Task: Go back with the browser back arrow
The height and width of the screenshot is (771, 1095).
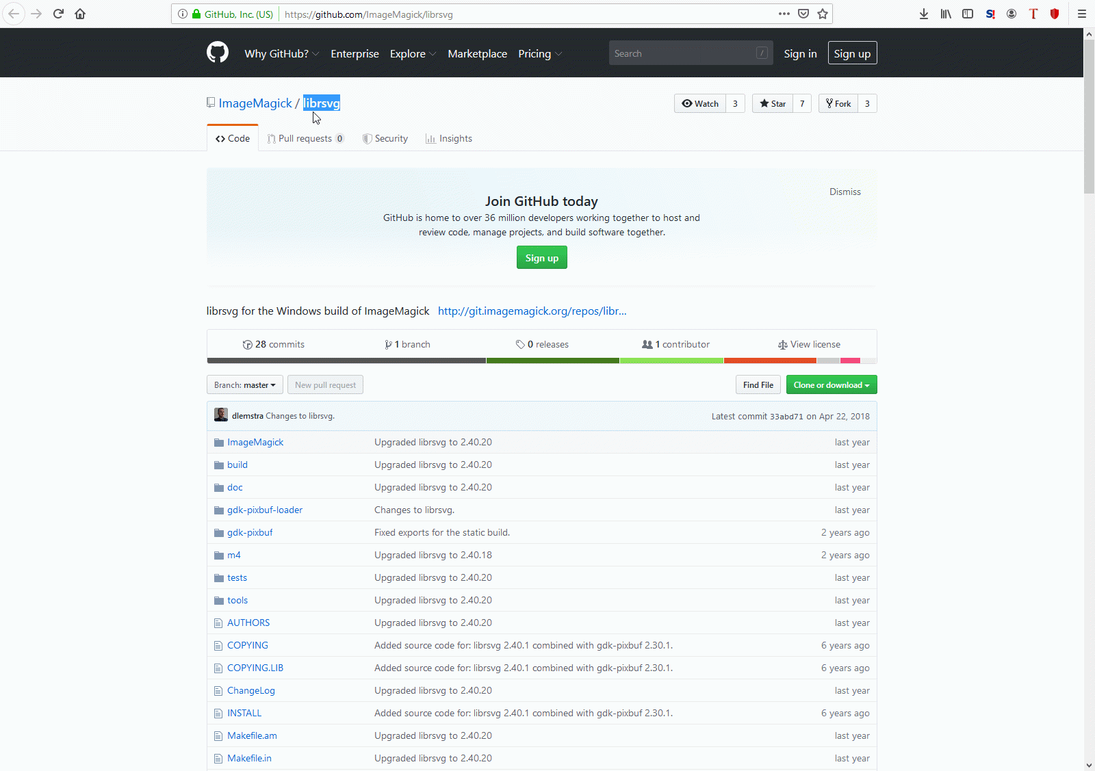Action: 14,14
